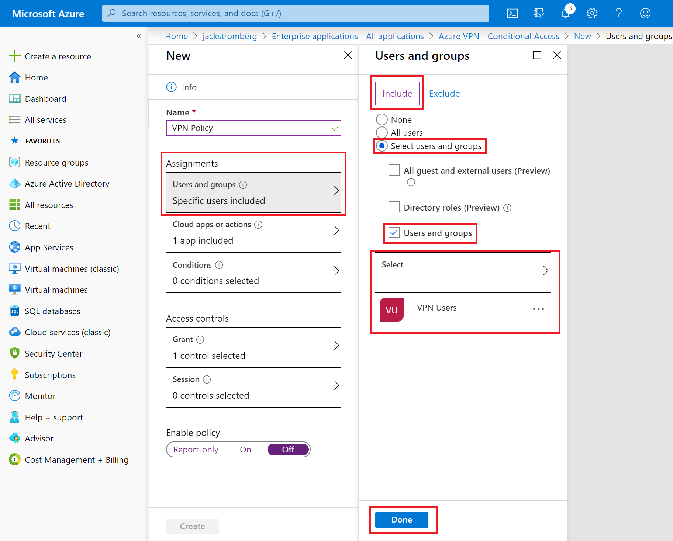This screenshot has height=541, width=673.
Task: Choose Select users and groups radio option
Action: (382, 146)
